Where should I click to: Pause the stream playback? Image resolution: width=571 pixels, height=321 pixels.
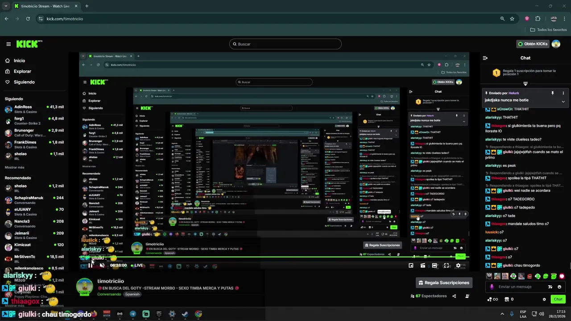coord(90,265)
